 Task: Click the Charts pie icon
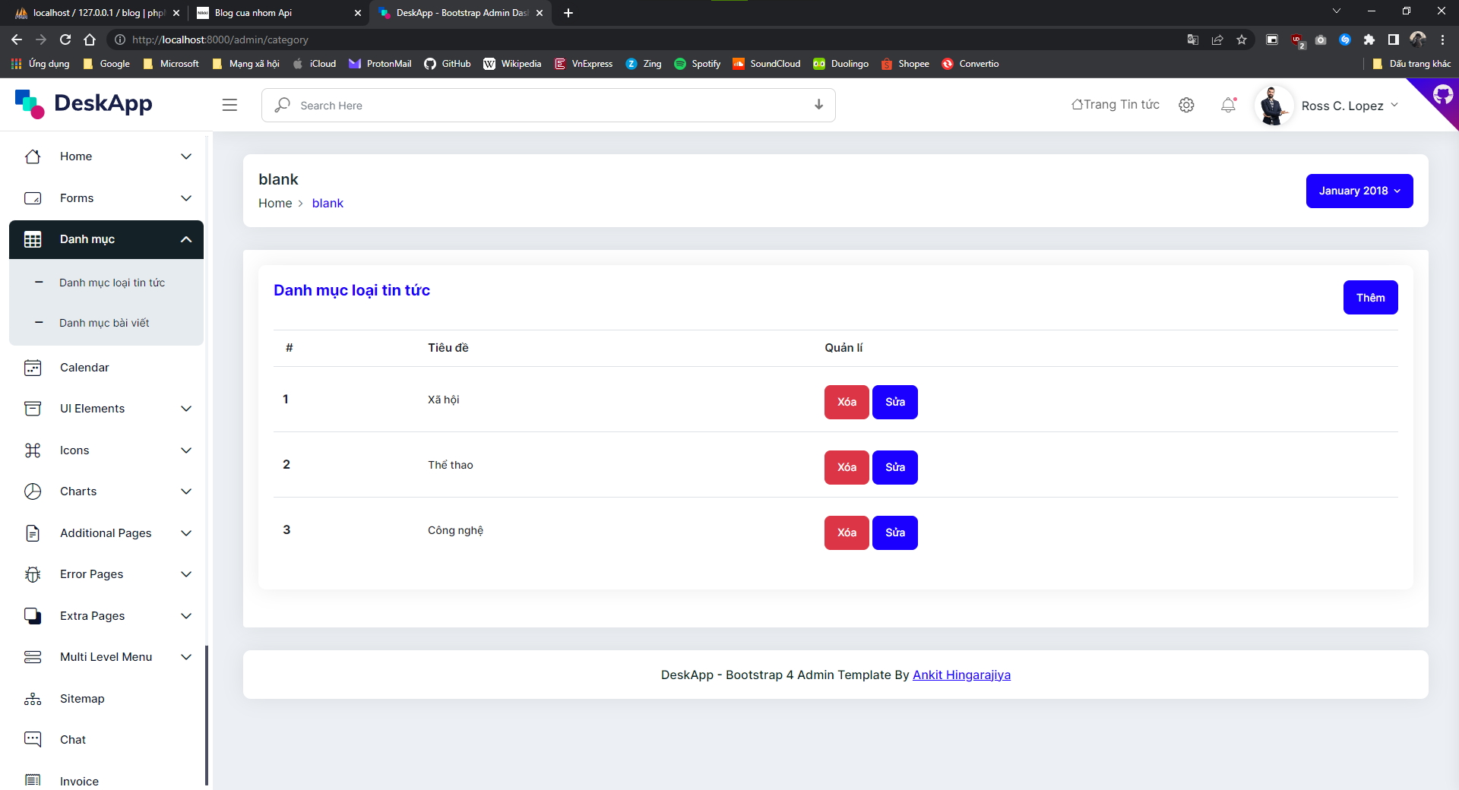pyautogui.click(x=33, y=491)
